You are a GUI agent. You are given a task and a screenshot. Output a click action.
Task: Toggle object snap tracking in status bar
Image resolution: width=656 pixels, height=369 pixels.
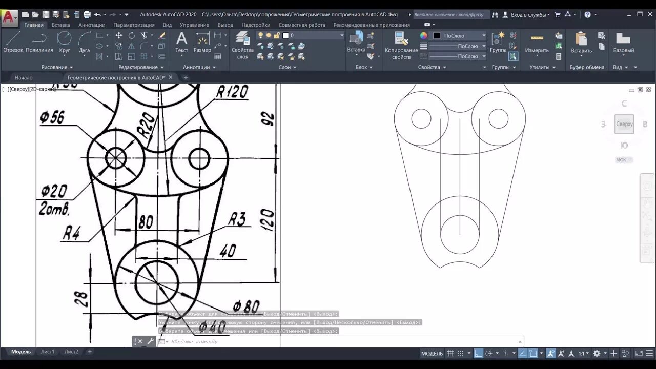(x=523, y=353)
